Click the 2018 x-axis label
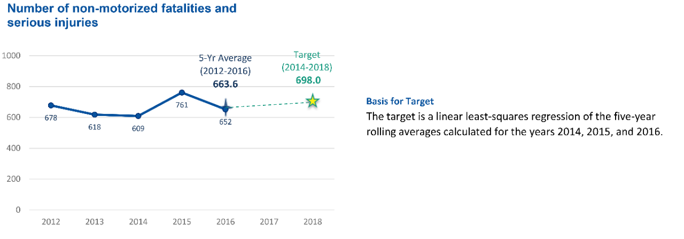Screen dimensions: 684x239 click(x=313, y=222)
